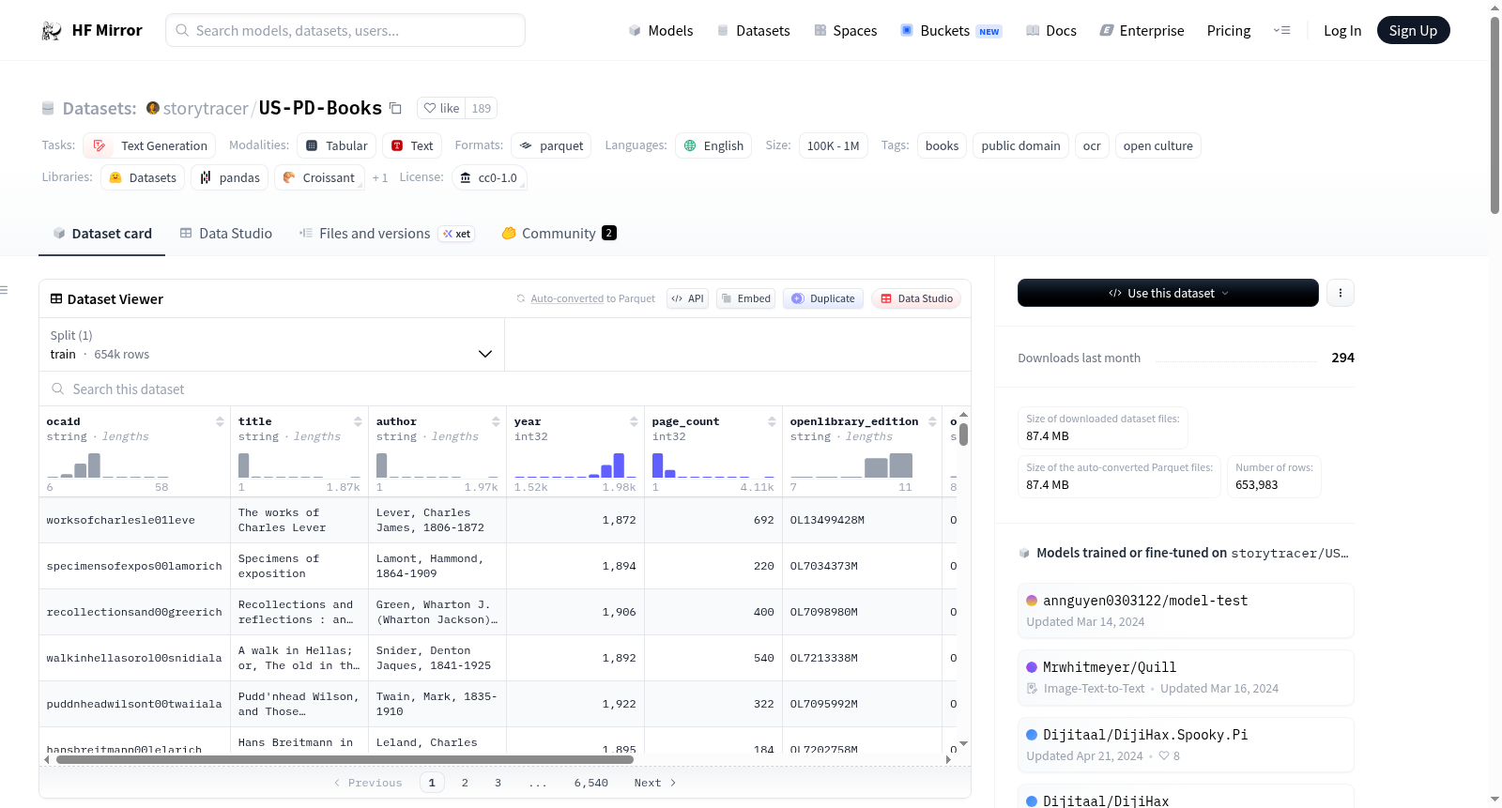Click the table vertical scrollbar thumb
1502x808 pixels.
coord(963,434)
